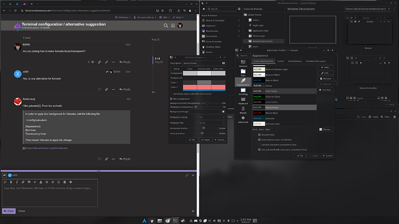The height and width of the screenshot is (224, 399).
Task: Click the taskbar clock
Action: pyautogui.click(x=246, y=221)
